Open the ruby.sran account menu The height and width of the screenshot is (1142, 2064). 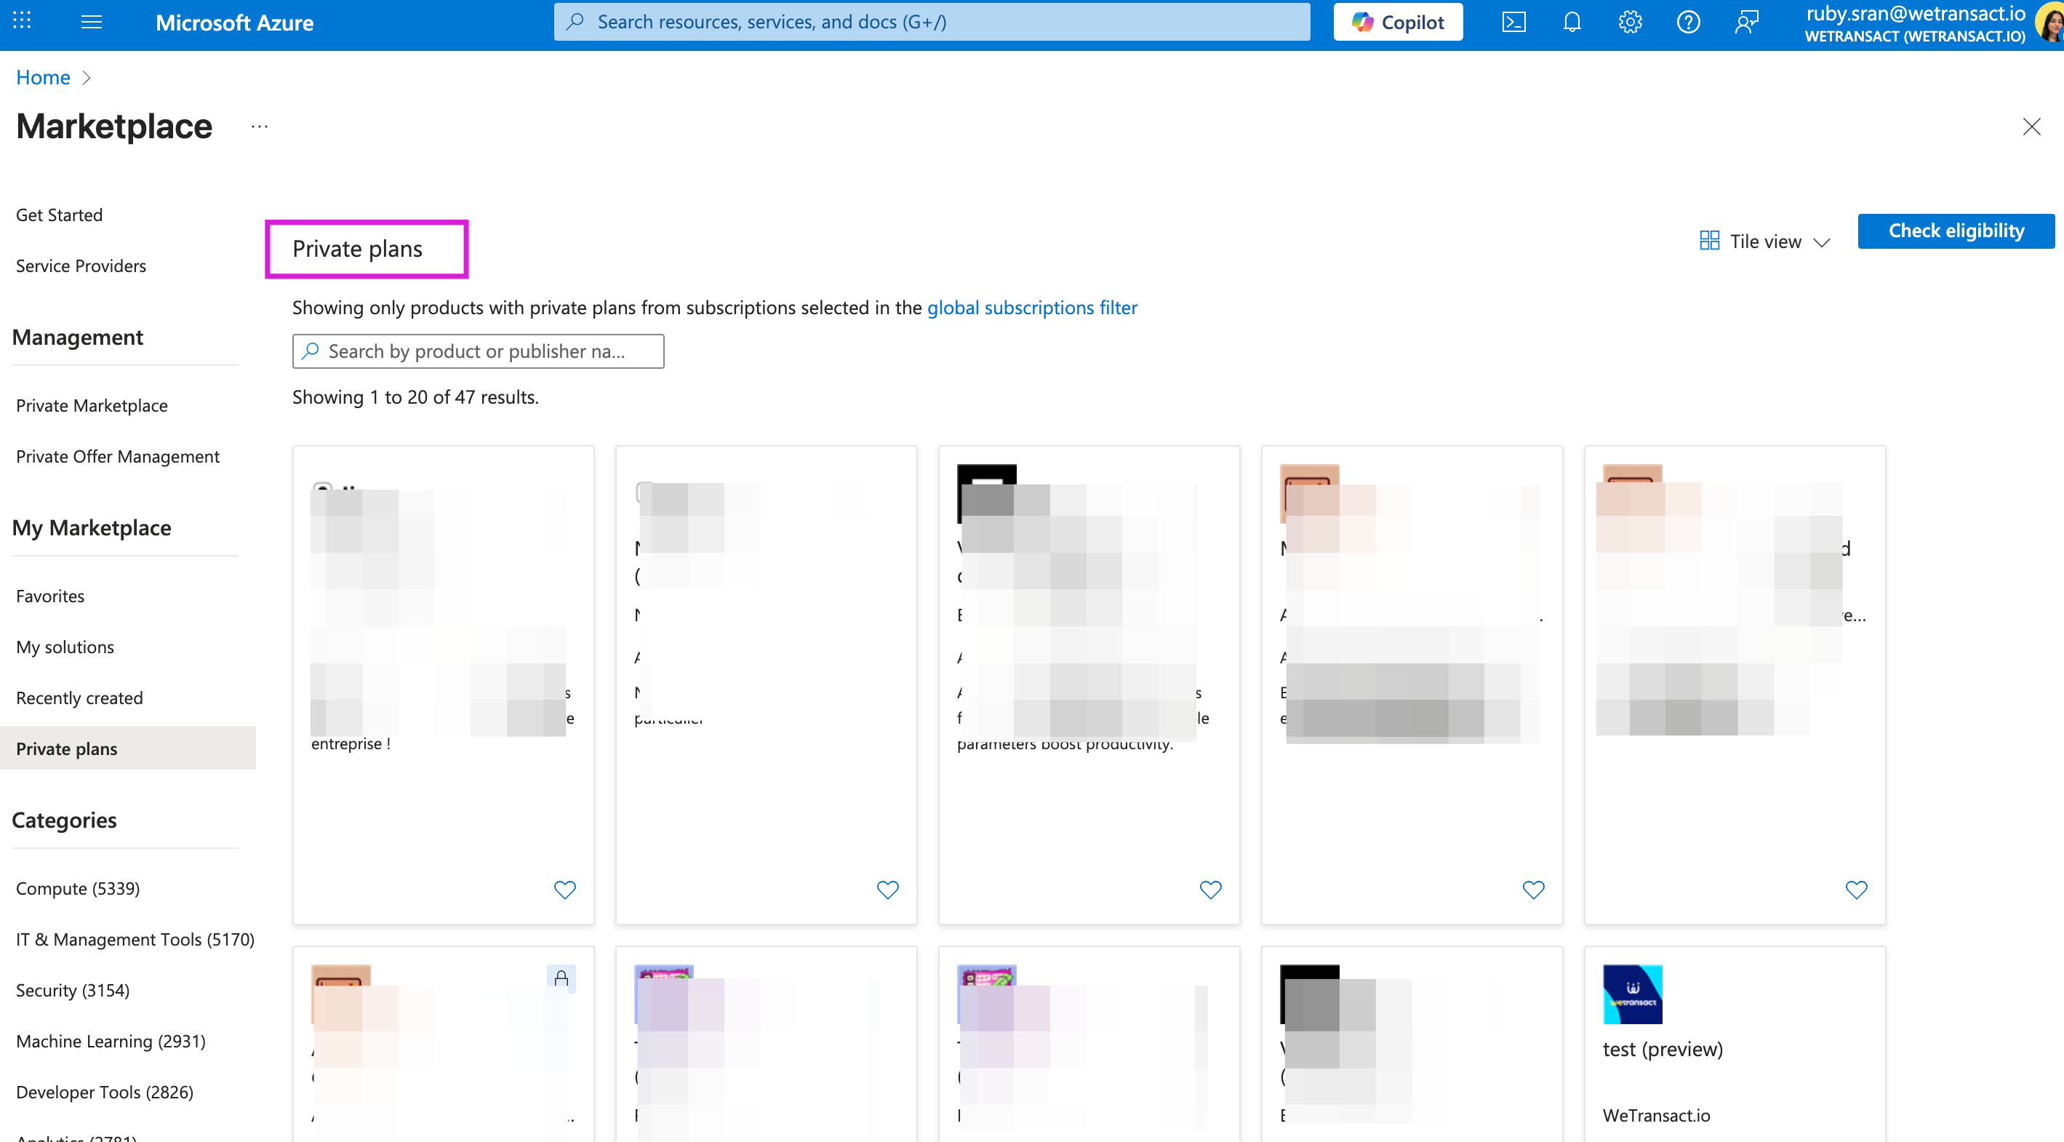(1933, 23)
